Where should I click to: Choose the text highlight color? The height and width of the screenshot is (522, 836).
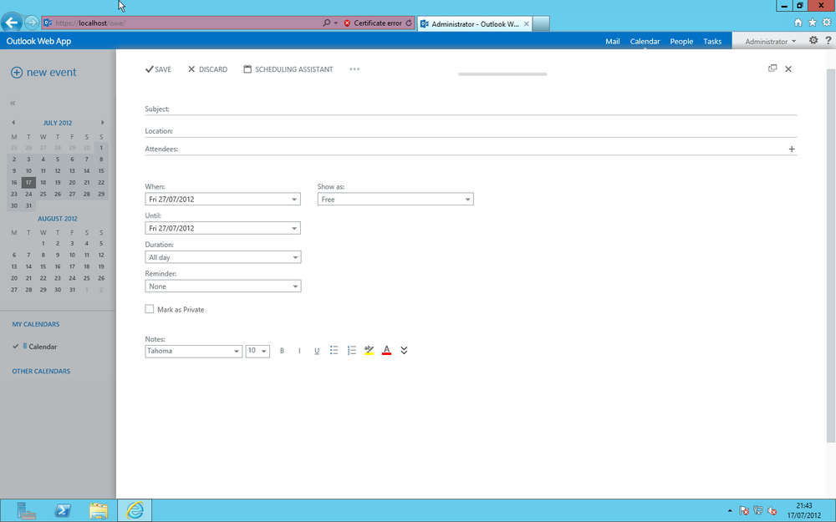[369, 350]
